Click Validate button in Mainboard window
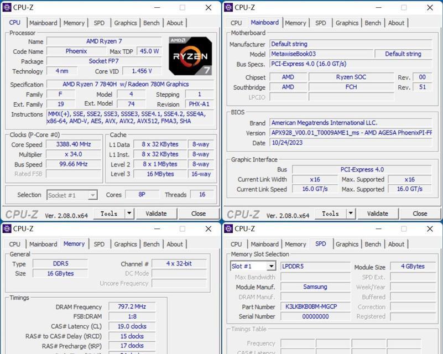443x354 pixels. (378, 214)
